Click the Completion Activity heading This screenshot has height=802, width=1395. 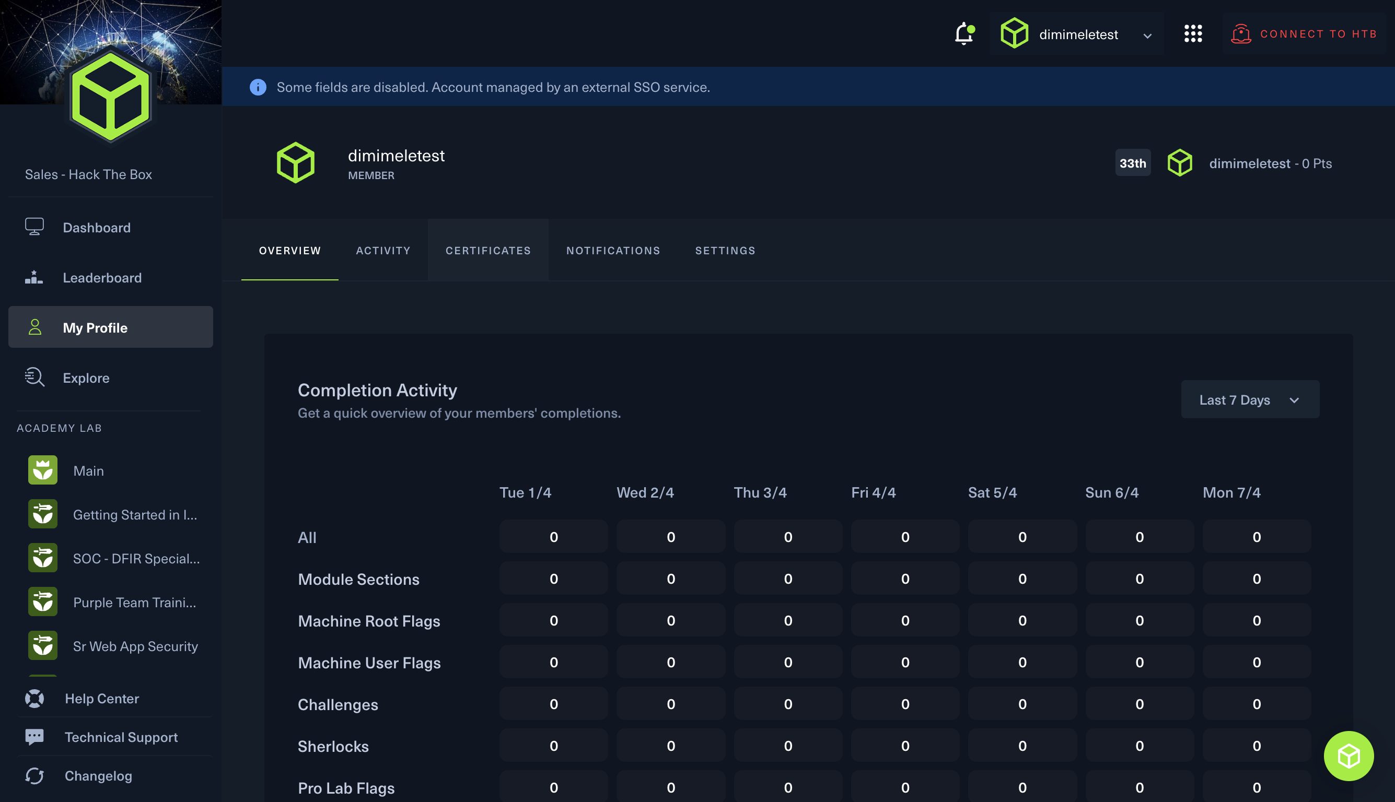coord(378,390)
